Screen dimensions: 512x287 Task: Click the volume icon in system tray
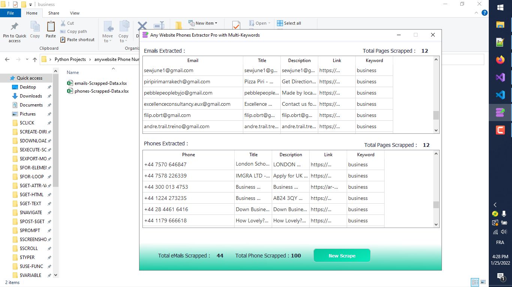point(504,232)
